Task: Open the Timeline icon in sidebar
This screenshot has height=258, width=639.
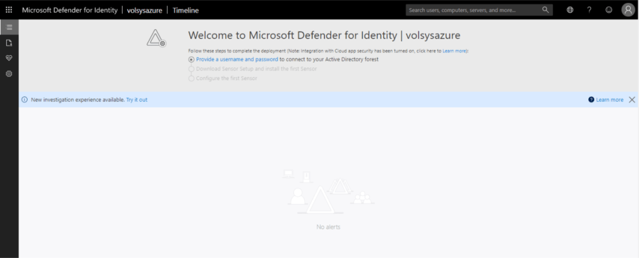Action: [9, 27]
